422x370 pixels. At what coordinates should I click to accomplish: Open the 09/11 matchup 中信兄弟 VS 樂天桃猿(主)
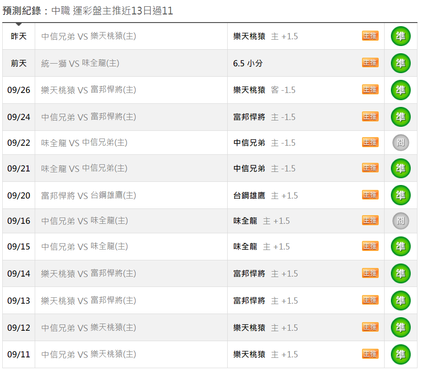click(88, 354)
